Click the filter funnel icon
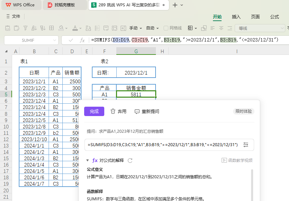 [25, 28]
